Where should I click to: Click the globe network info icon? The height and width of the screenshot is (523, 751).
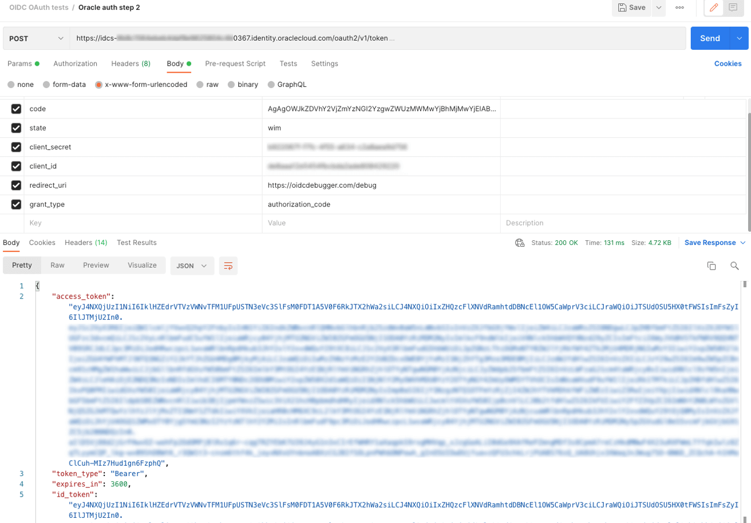coord(520,243)
